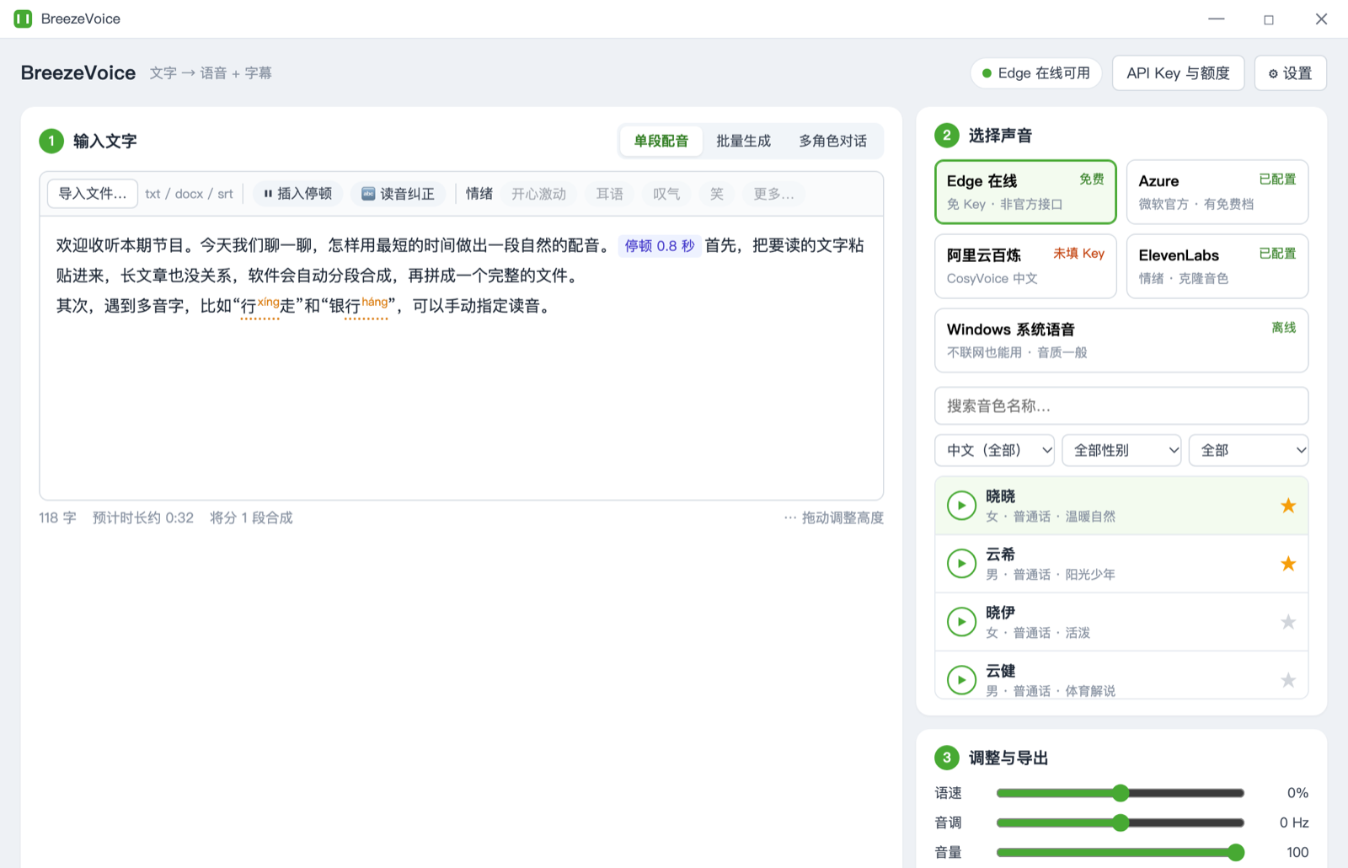1348x868 pixels.
Task: Open the 中文（全部） language dropdown
Action: (995, 450)
